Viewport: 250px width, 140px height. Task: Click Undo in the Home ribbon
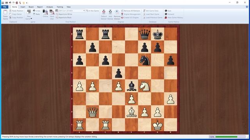tap(36, 11)
